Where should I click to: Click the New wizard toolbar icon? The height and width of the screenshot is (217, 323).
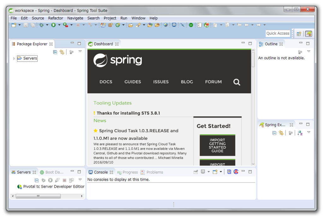tap(14, 25)
